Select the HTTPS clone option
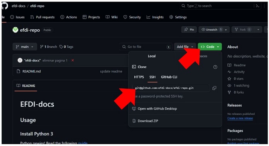The height and width of the screenshot is (146, 269). coord(139,77)
